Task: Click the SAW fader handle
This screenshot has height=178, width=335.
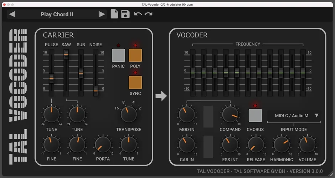Action: click(x=66, y=54)
